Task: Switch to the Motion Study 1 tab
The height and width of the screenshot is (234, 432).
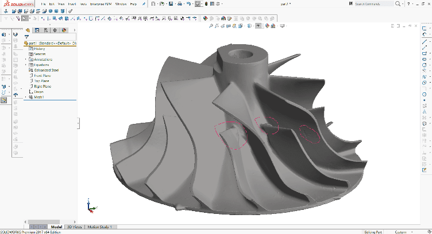Action: (100, 227)
